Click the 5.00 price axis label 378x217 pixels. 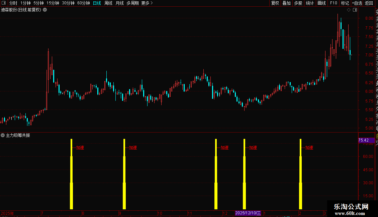369,128
